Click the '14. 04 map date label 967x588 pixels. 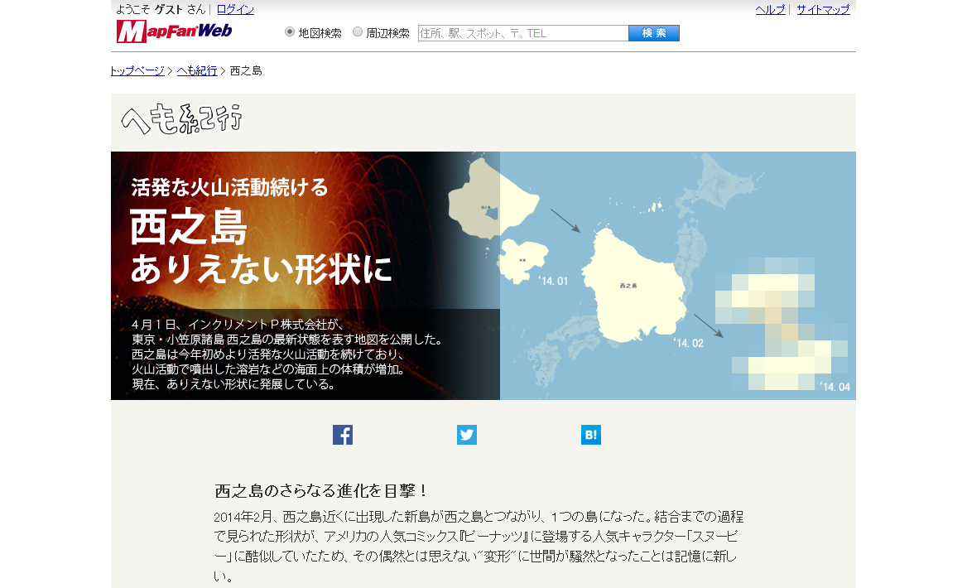click(835, 387)
